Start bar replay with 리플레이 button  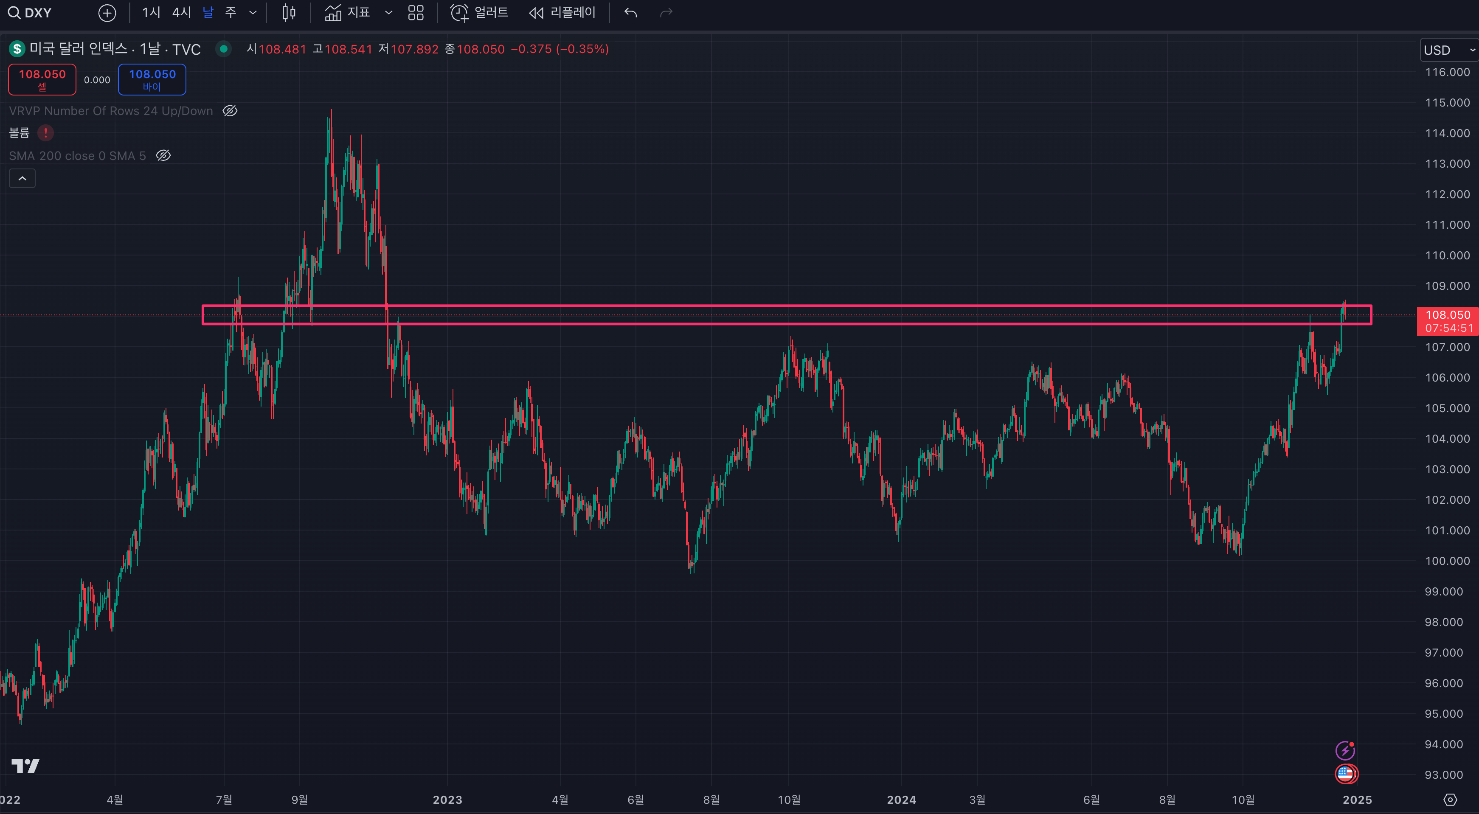pyautogui.click(x=562, y=13)
